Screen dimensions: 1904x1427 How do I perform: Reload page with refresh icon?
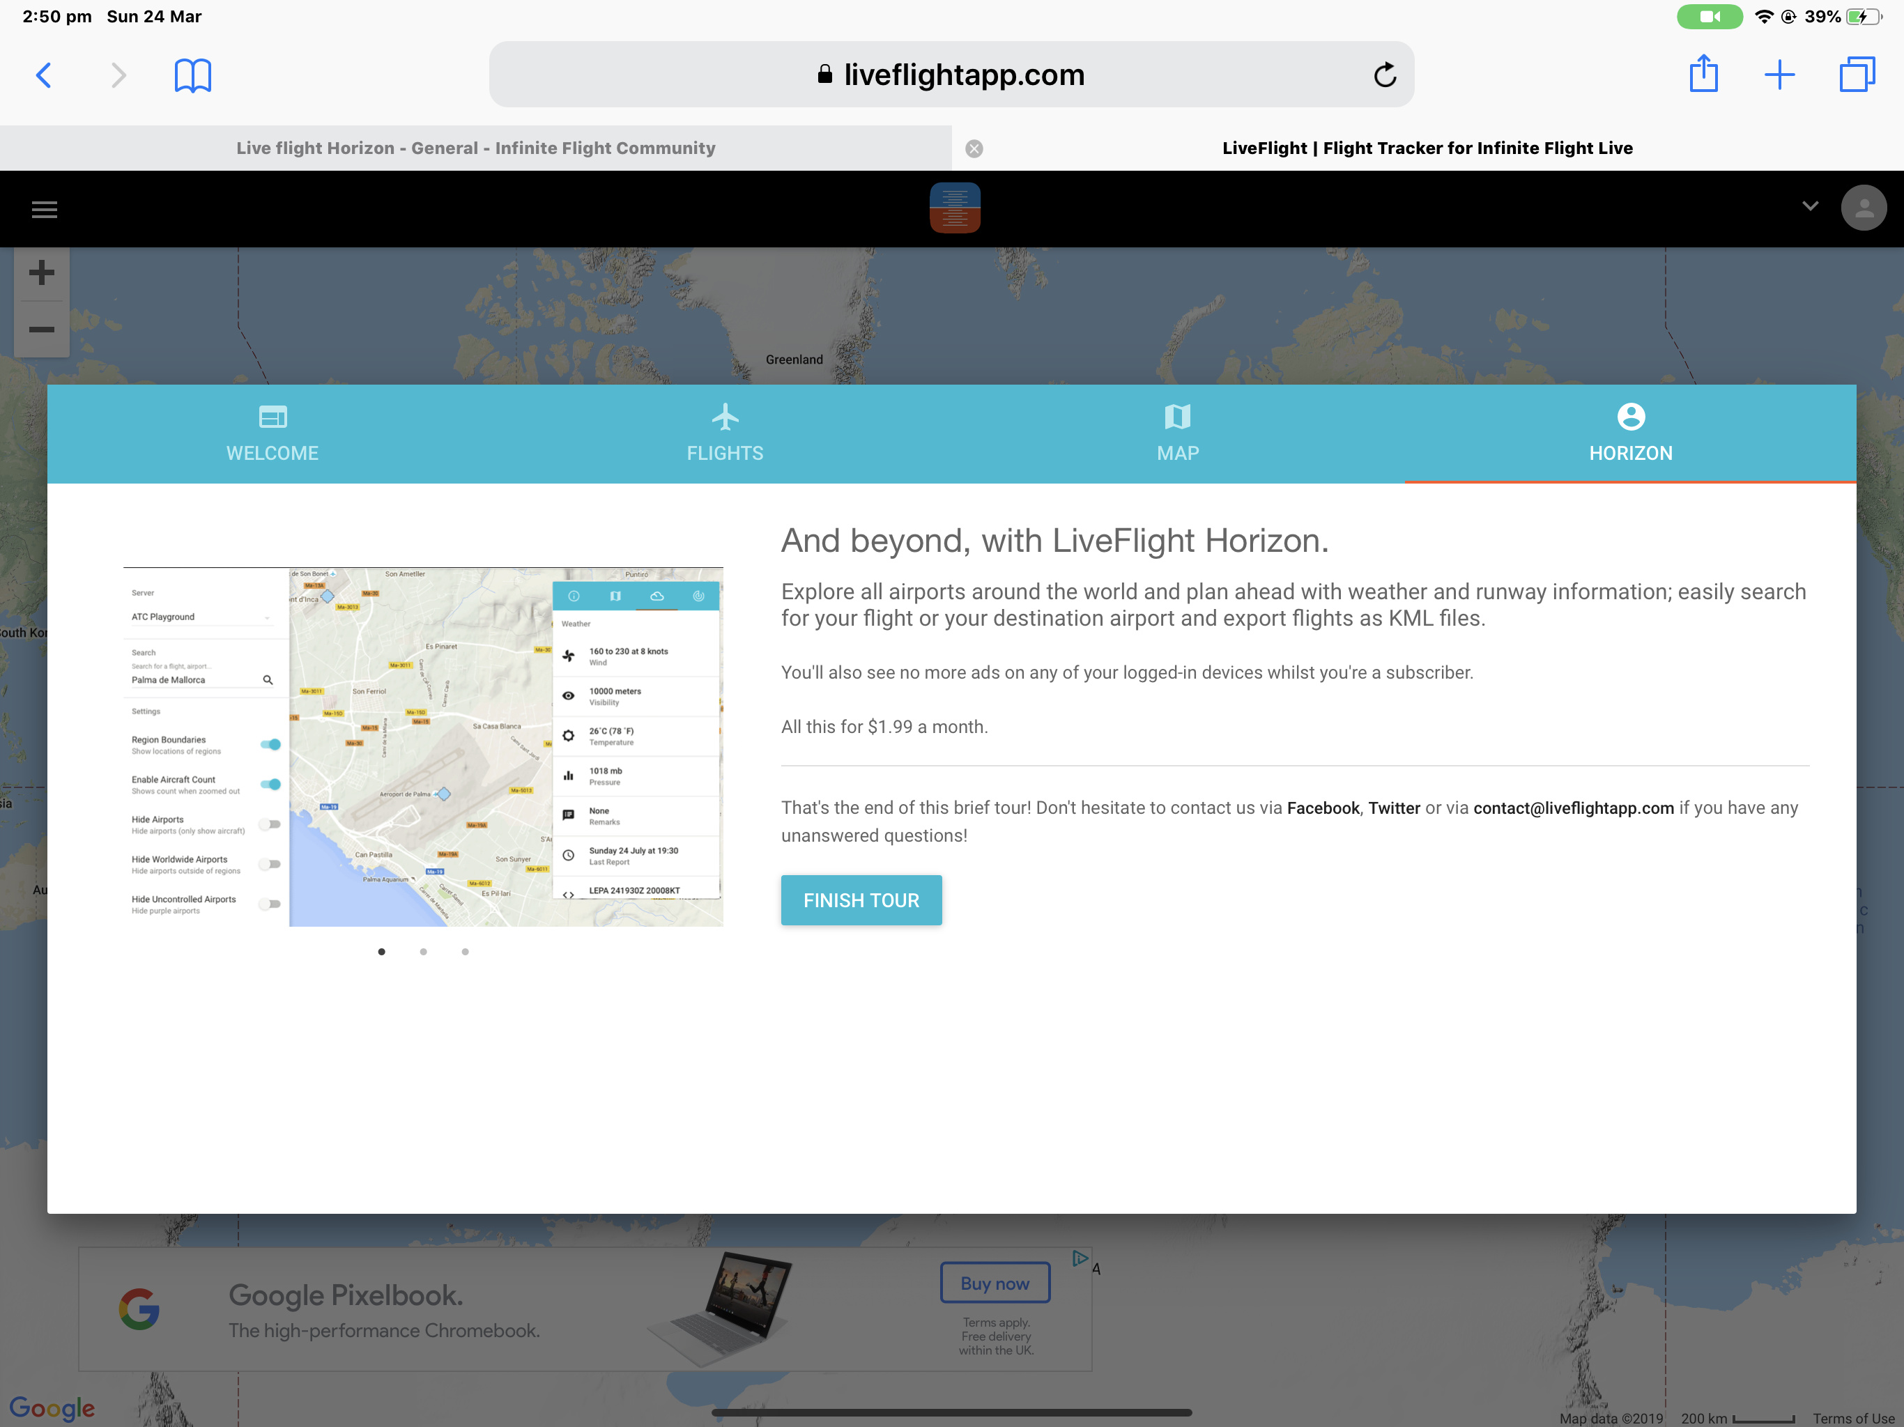click(x=1384, y=75)
